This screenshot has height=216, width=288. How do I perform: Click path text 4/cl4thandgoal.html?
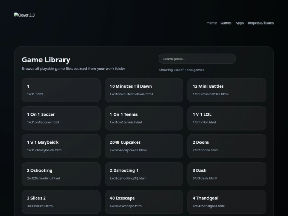(209, 206)
